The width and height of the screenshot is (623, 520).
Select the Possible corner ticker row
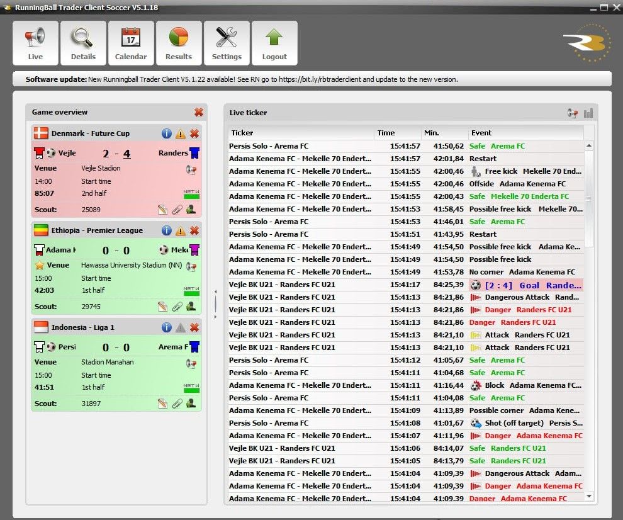click(406, 410)
